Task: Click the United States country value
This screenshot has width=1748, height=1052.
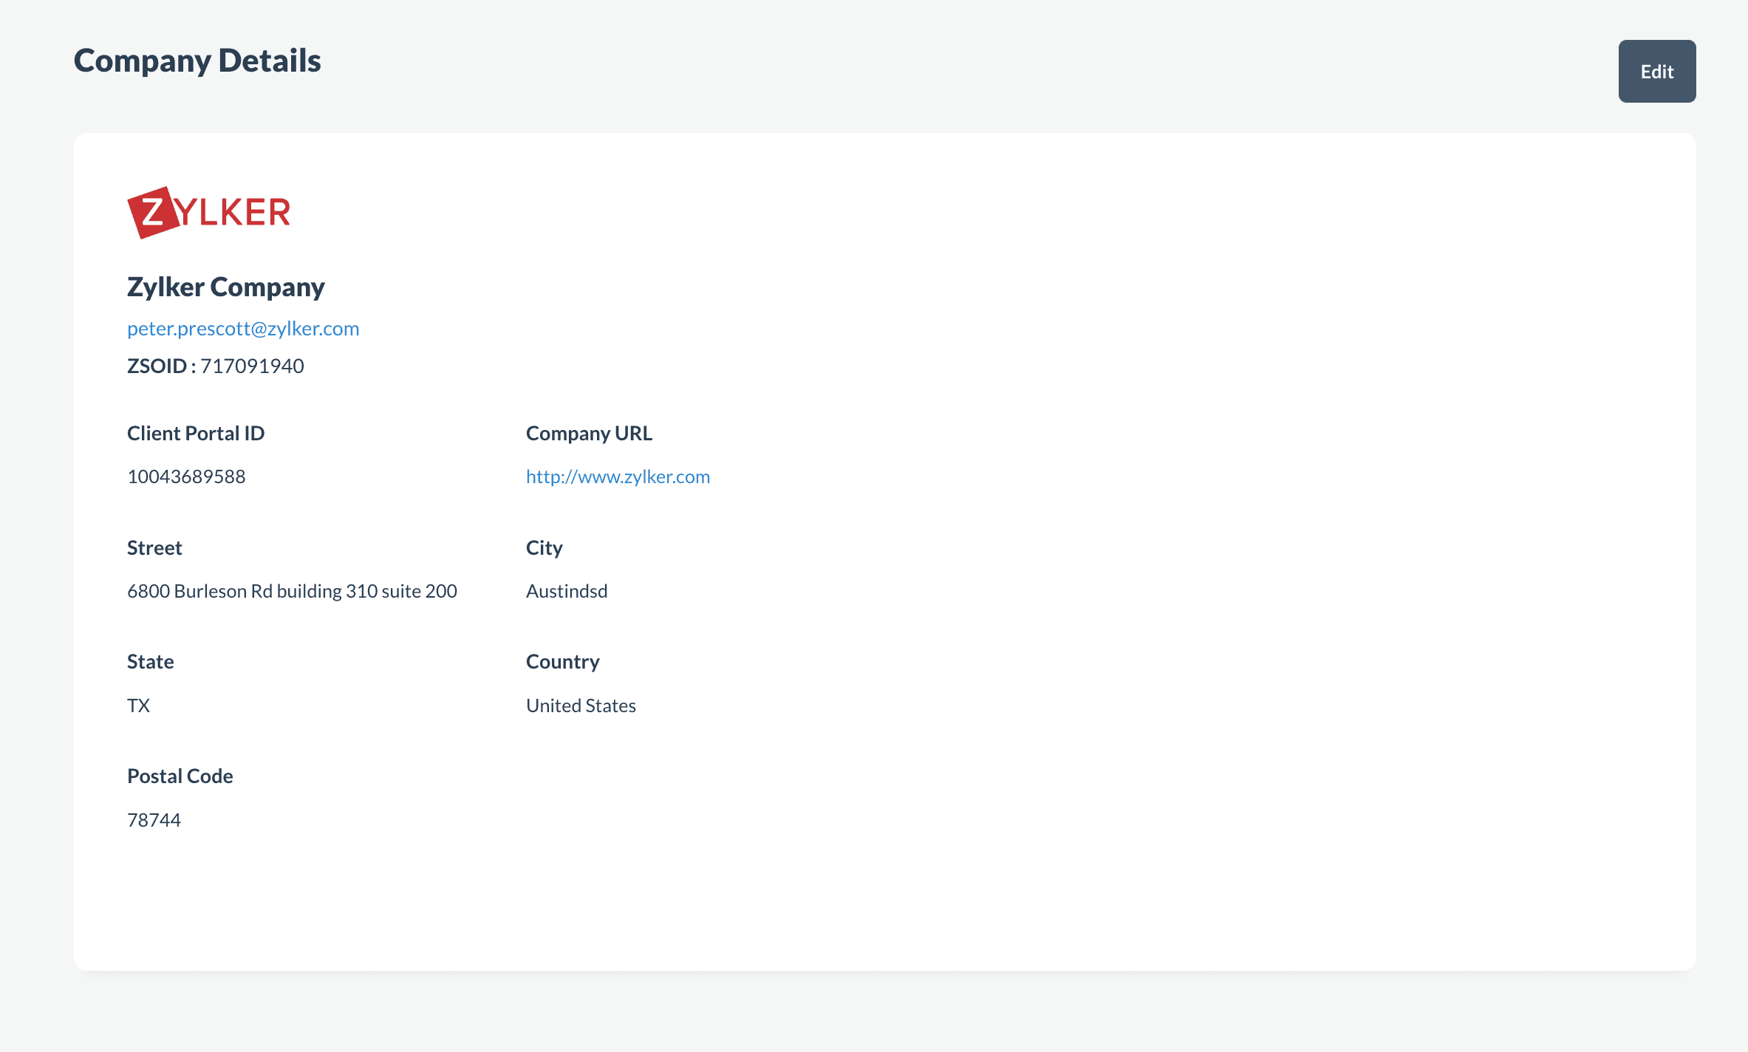Action: pos(581,706)
